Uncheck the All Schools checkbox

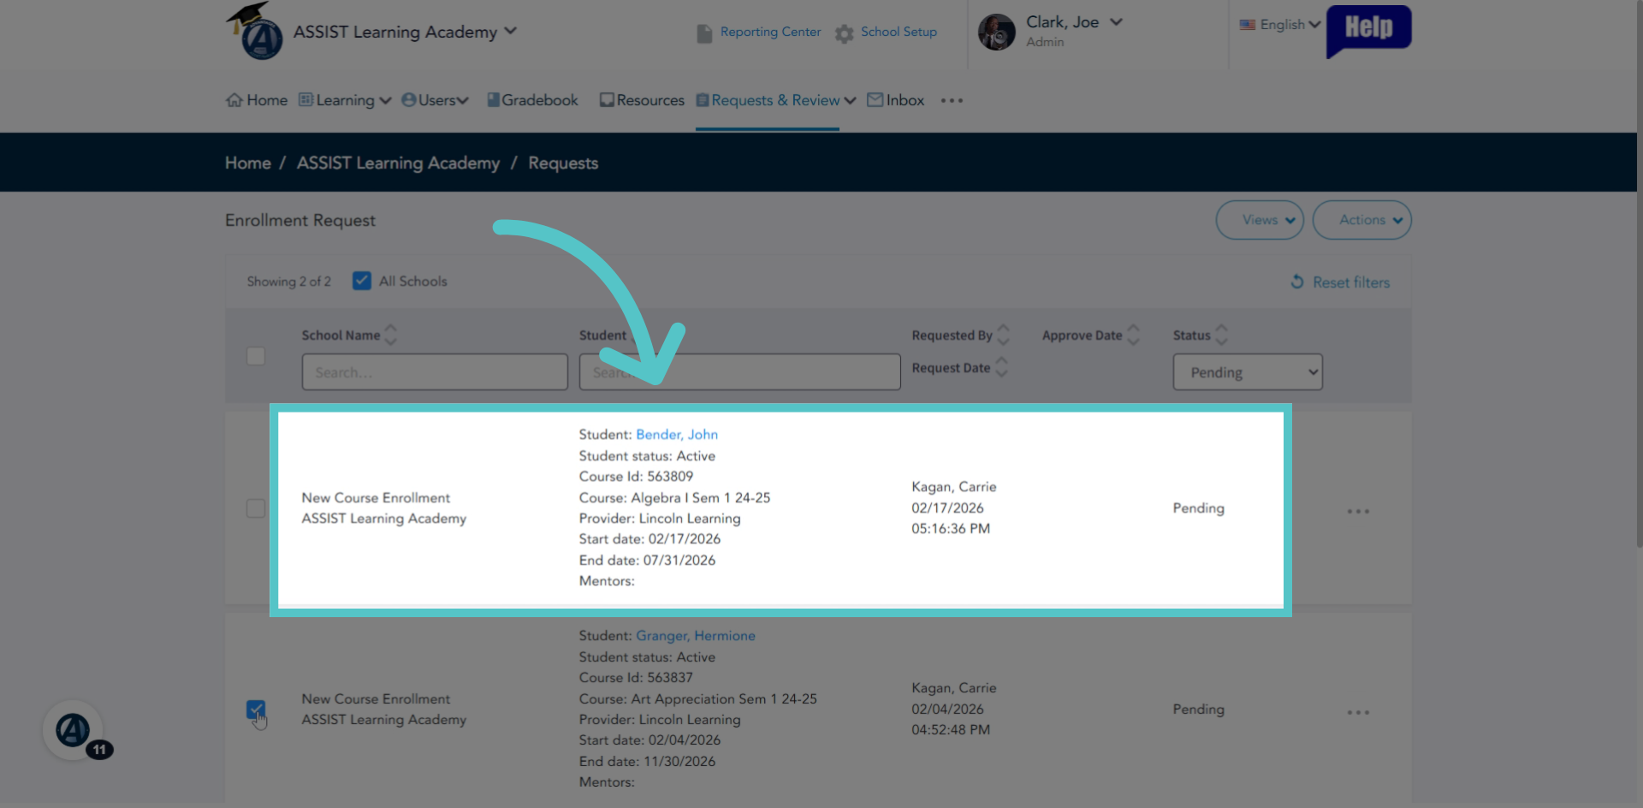tap(362, 281)
